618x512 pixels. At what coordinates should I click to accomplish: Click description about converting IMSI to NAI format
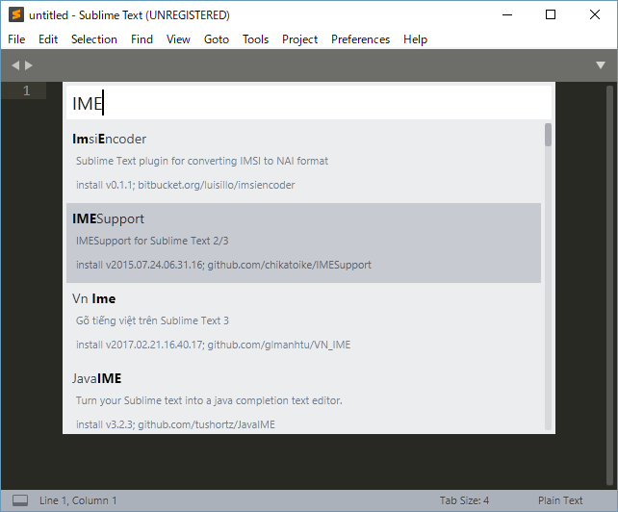[x=202, y=161]
